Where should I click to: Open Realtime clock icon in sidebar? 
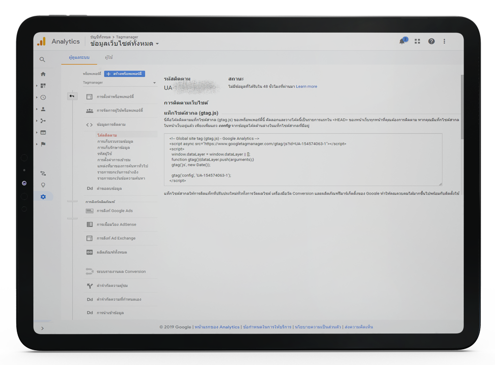coord(43,97)
